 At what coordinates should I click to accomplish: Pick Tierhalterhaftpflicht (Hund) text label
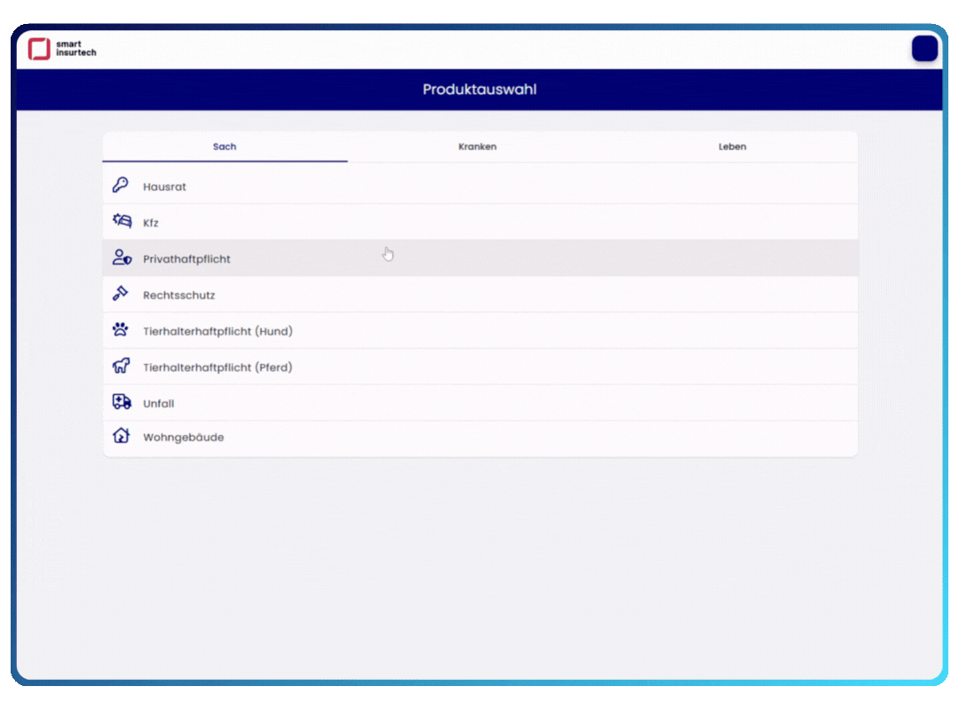(218, 331)
